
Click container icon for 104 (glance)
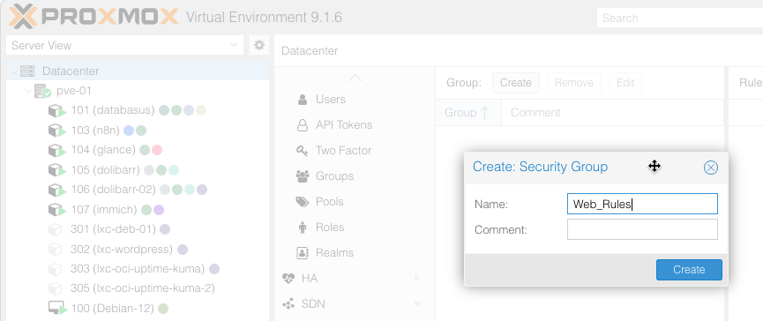tap(57, 150)
